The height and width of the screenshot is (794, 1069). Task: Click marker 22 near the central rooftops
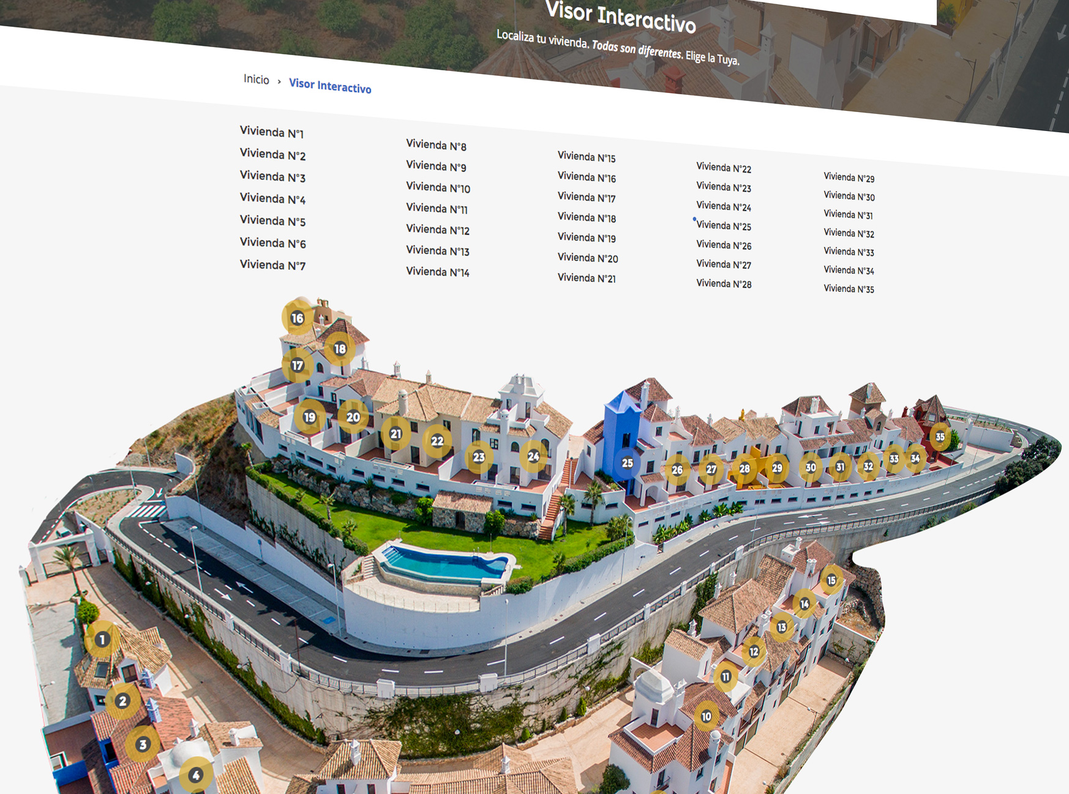tap(437, 441)
